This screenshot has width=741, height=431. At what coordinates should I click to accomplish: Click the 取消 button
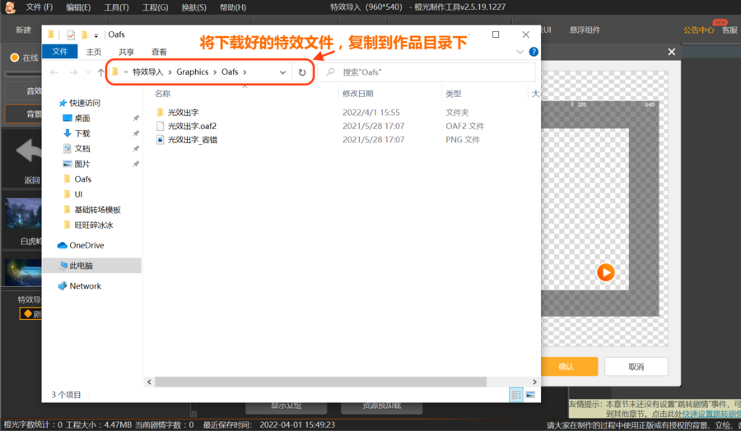pos(636,367)
